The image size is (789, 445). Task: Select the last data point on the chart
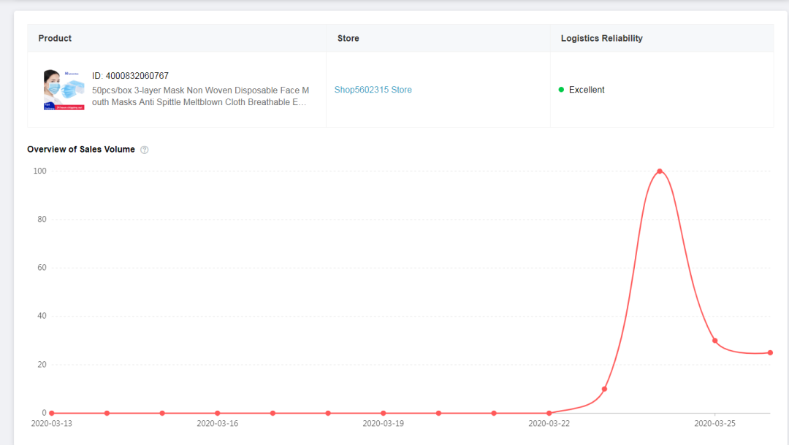(x=770, y=353)
